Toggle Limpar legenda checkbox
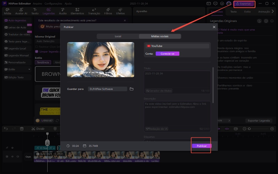Viewport: 278px width, 174px height. pos(36,52)
